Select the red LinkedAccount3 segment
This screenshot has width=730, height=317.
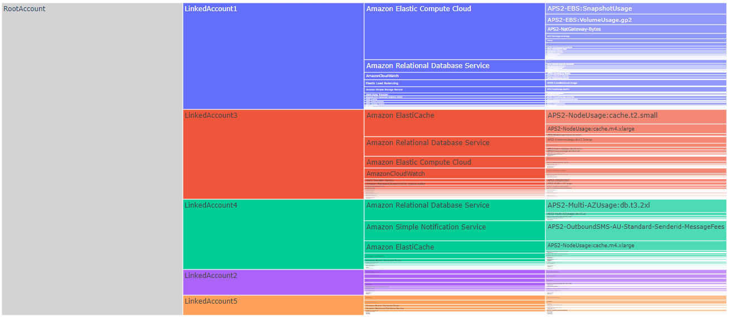(x=273, y=154)
